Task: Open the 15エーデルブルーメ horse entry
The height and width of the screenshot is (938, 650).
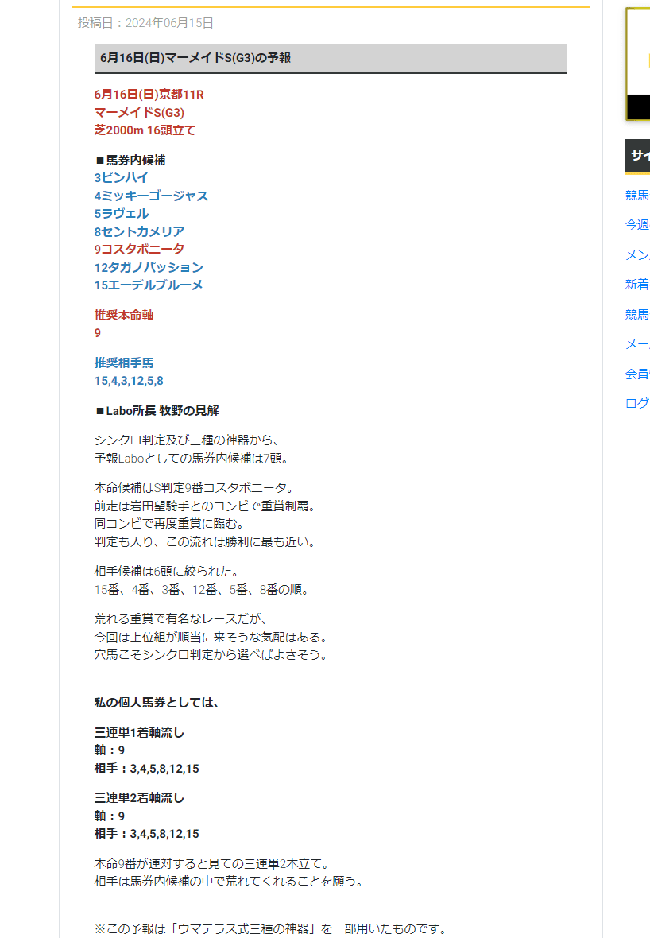Action: (149, 285)
